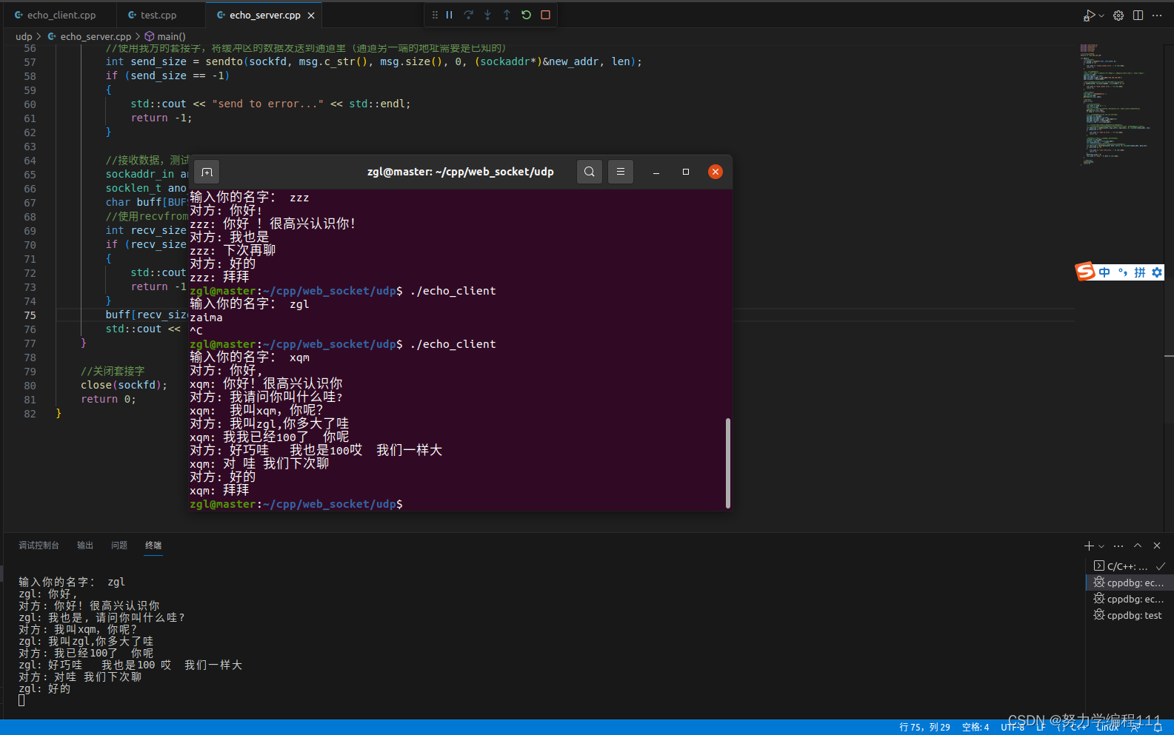Open the new terminal profile dropdown

pos(1101,546)
